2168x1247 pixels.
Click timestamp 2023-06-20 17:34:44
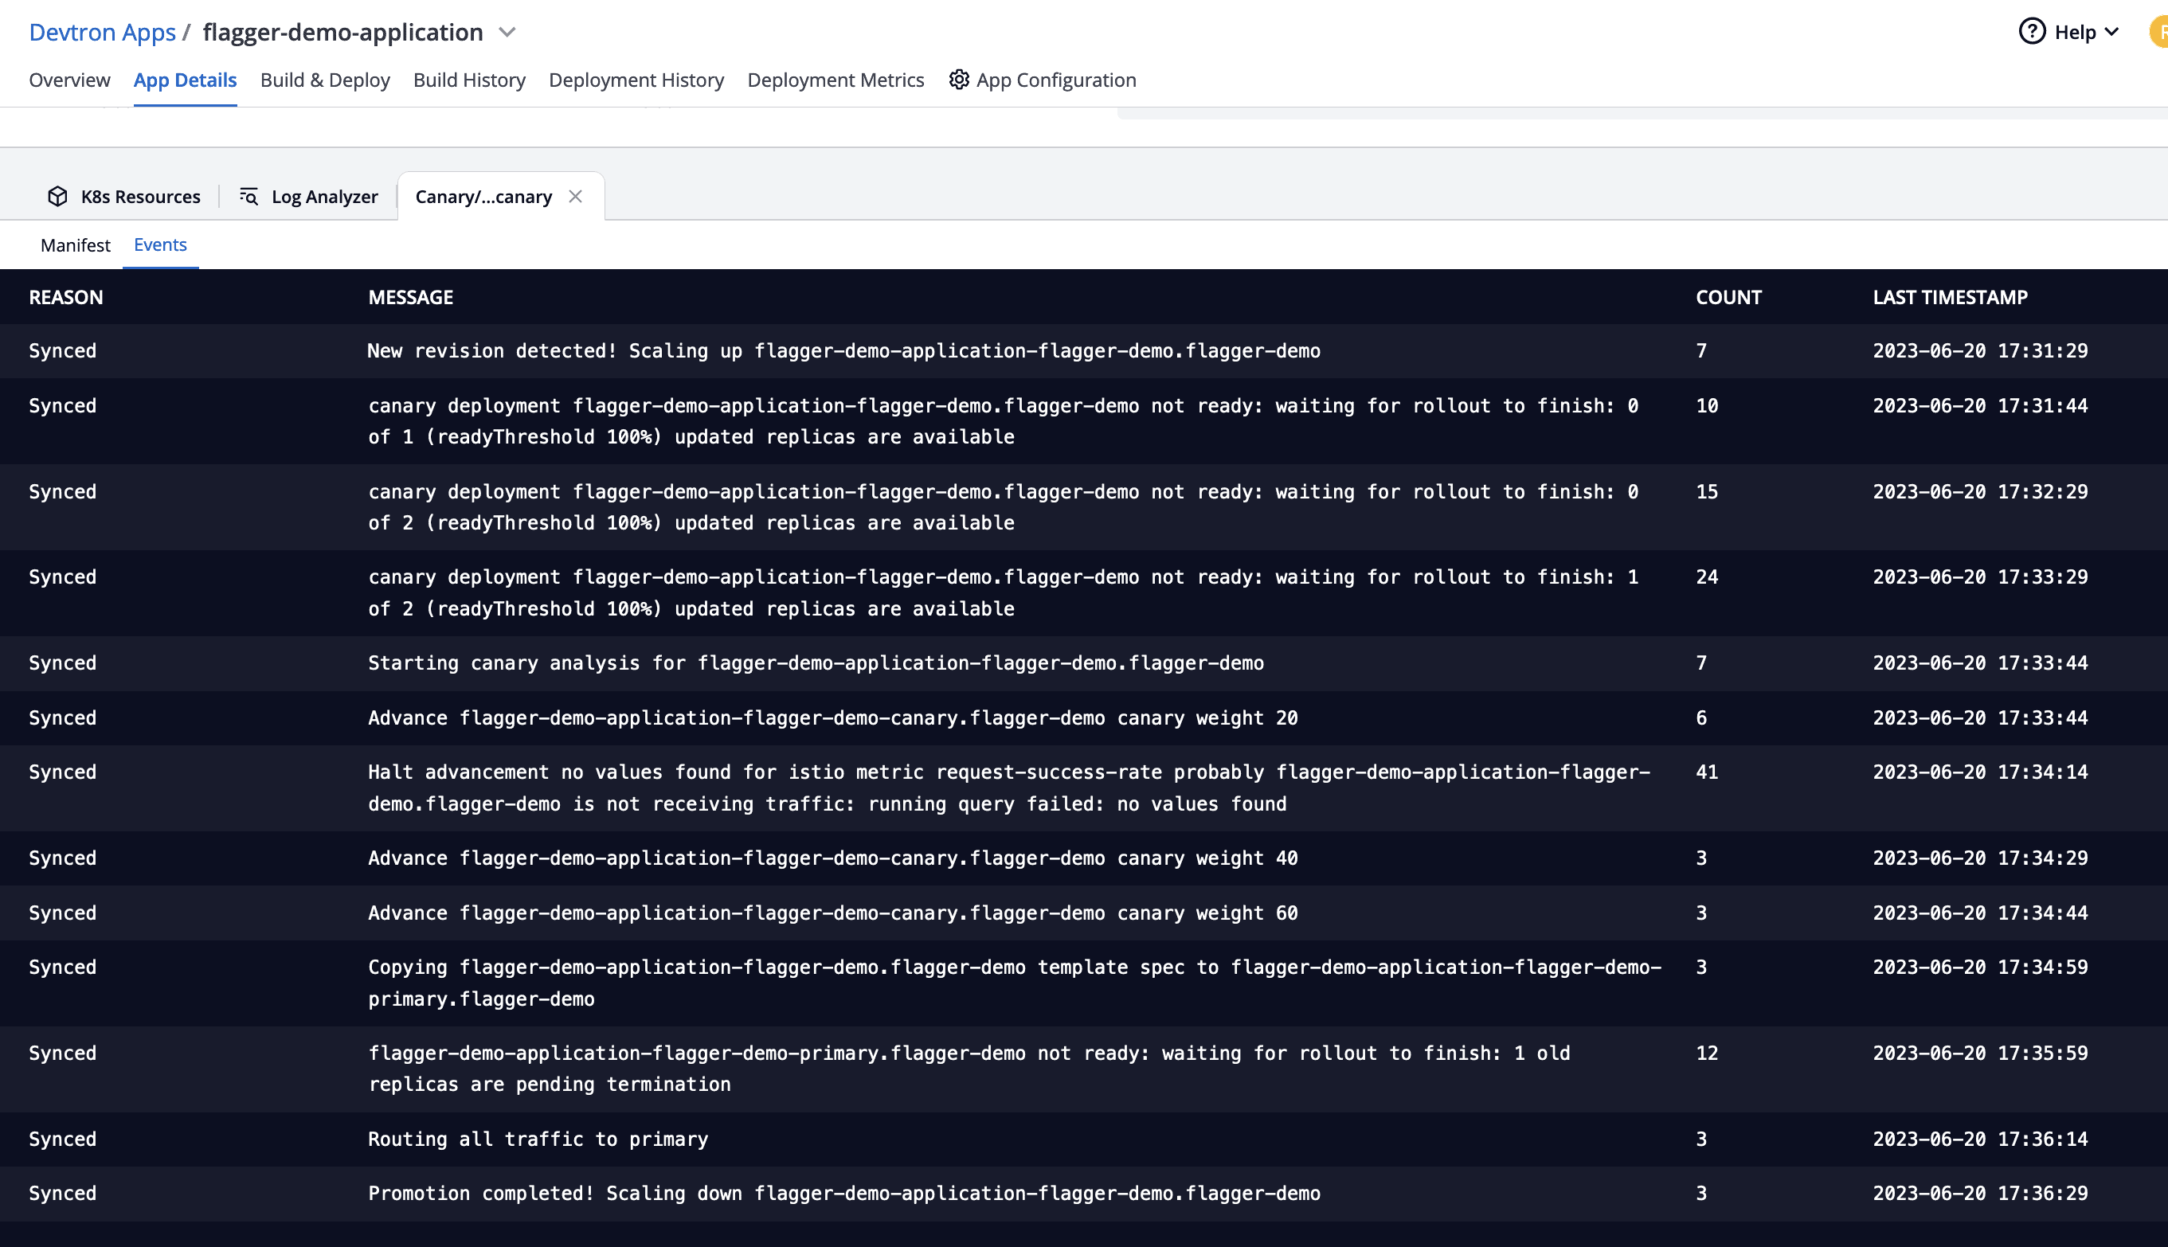point(1980,913)
